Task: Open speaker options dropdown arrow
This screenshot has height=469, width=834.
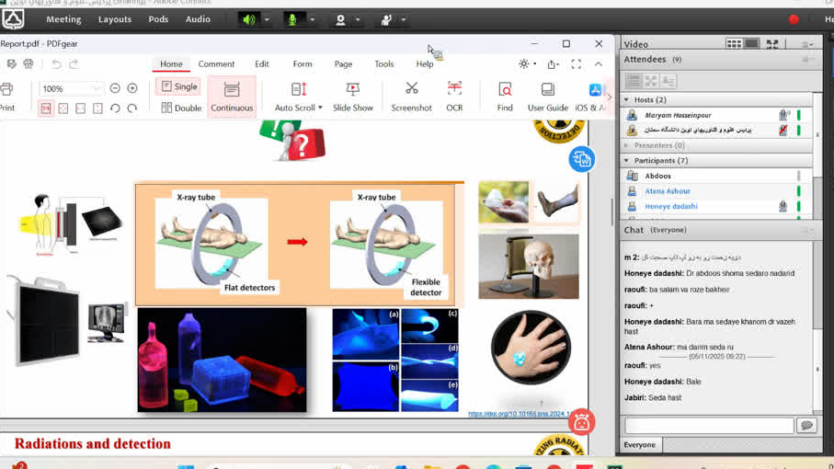Action: pyautogui.click(x=267, y=19)
